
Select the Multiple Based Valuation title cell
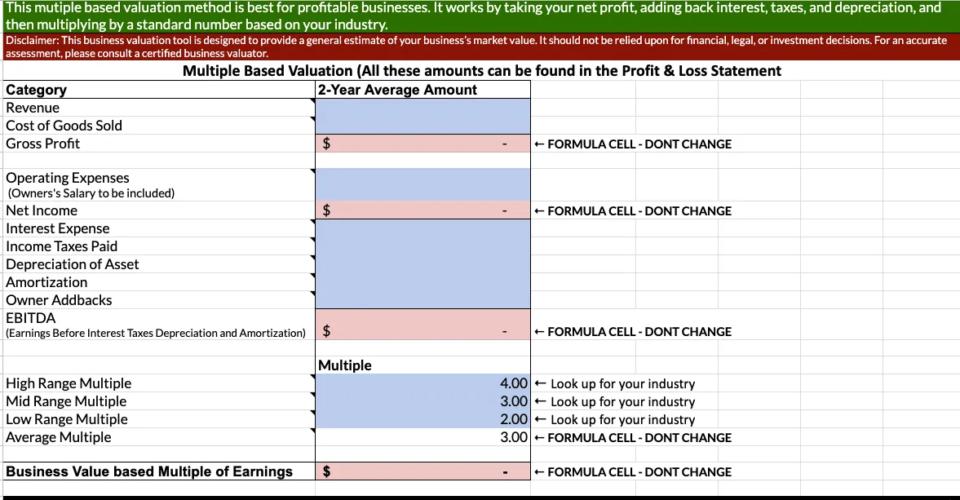click(481, 71)
